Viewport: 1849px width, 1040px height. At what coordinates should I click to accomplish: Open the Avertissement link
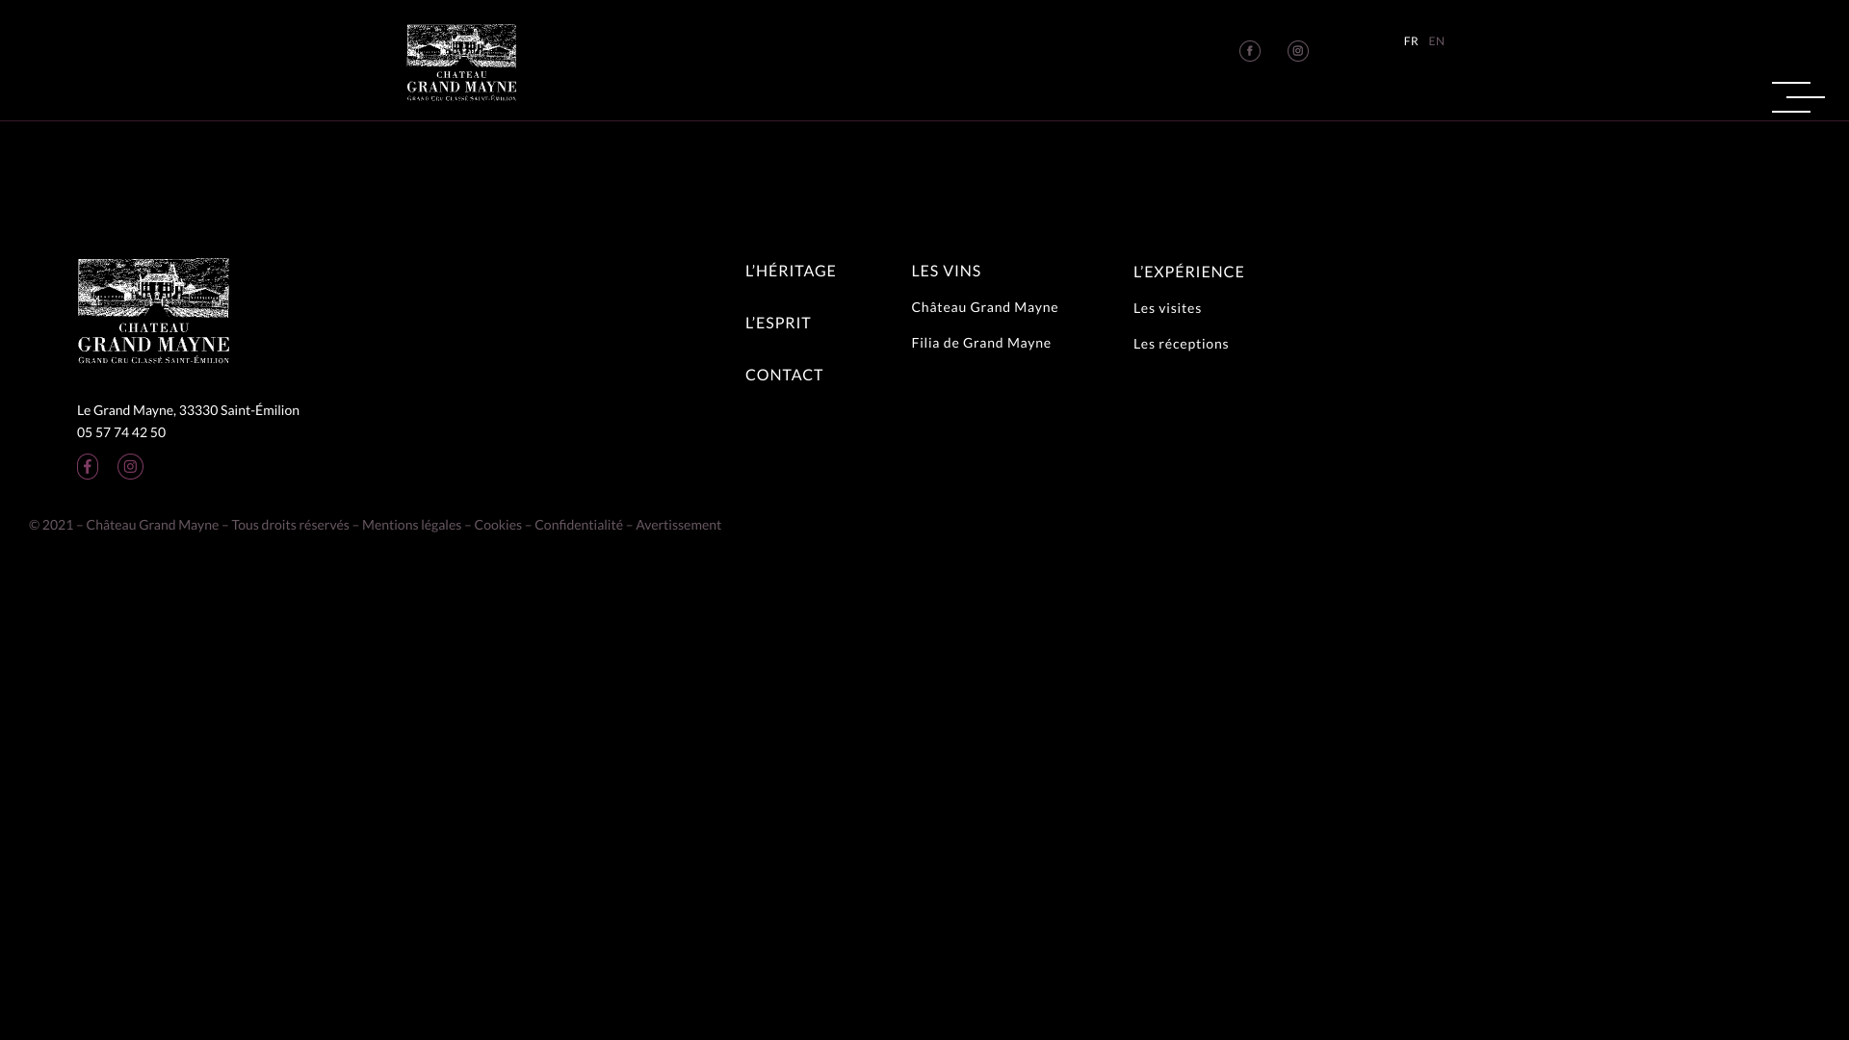tap(678, 525)
